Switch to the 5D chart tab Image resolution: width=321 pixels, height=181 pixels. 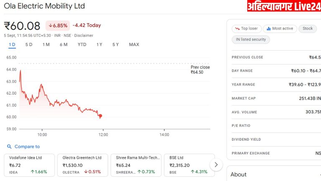click(x=29, y=44)
